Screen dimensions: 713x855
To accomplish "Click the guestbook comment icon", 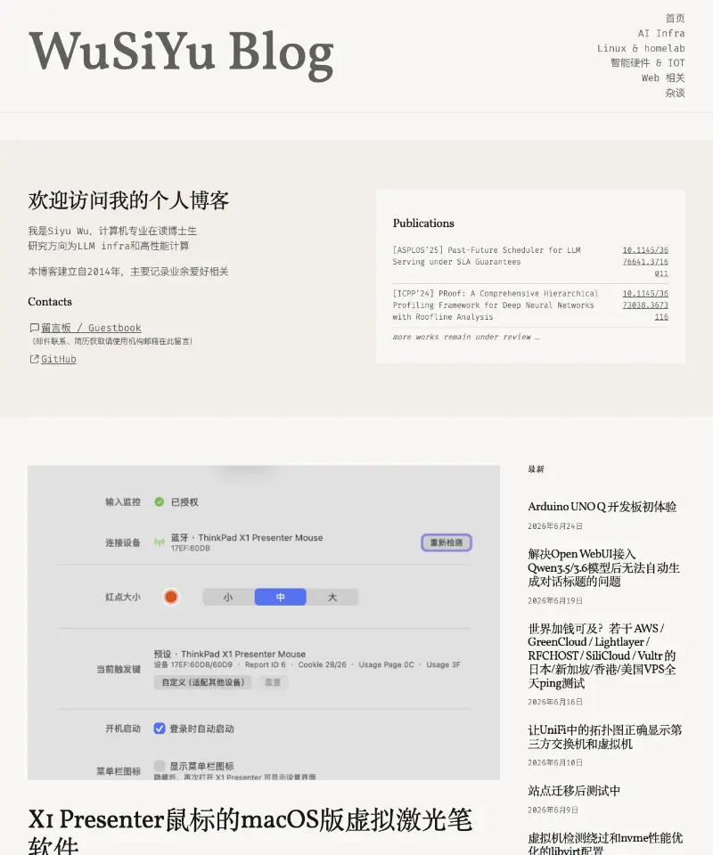I will point(34,328).
